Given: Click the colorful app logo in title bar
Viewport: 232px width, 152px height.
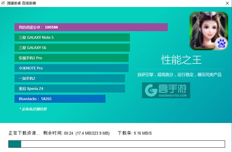Looking at the screenshot, I should pyautogui.click(x=3, y=3).
